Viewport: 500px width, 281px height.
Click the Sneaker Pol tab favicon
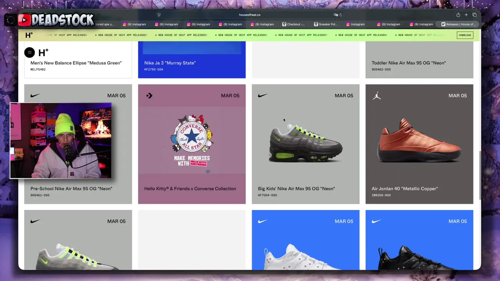pos(316,24)
